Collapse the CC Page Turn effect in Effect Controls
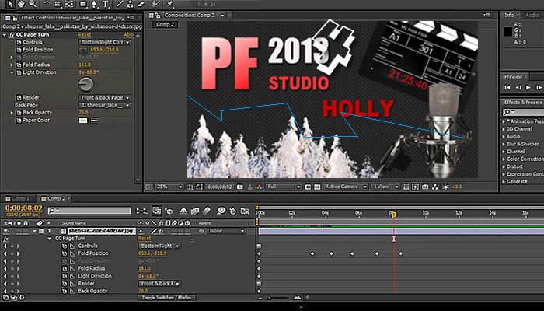Viewport: 544px width, 311px height. [x=5, y=35]
